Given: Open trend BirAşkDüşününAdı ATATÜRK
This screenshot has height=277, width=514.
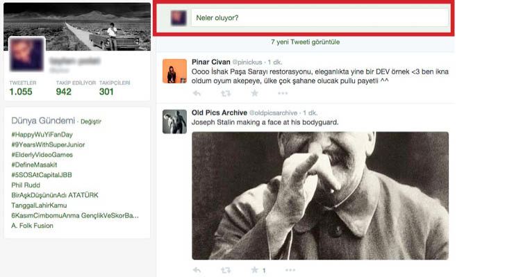Looking at the screenshot, I should point(55,195).
